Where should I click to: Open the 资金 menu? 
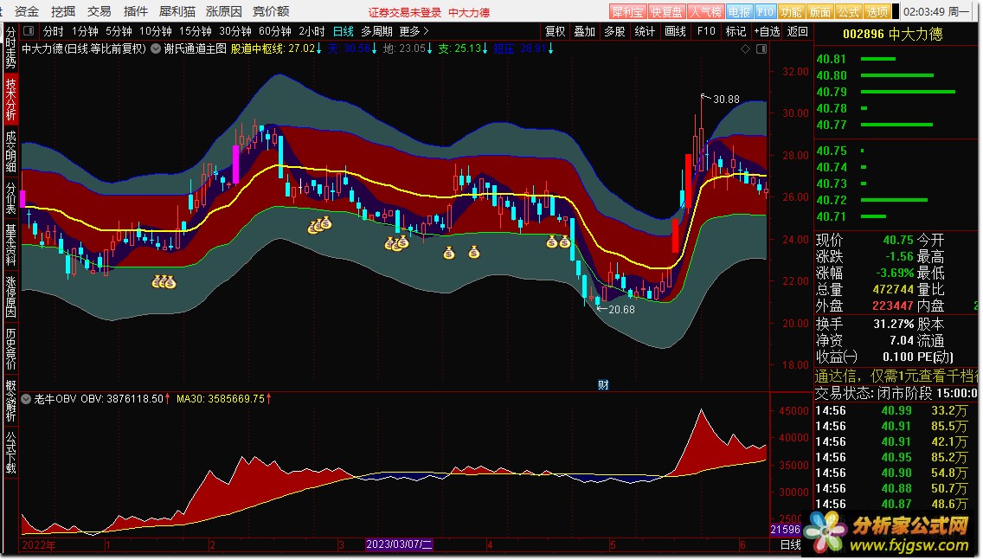[27, 11]
